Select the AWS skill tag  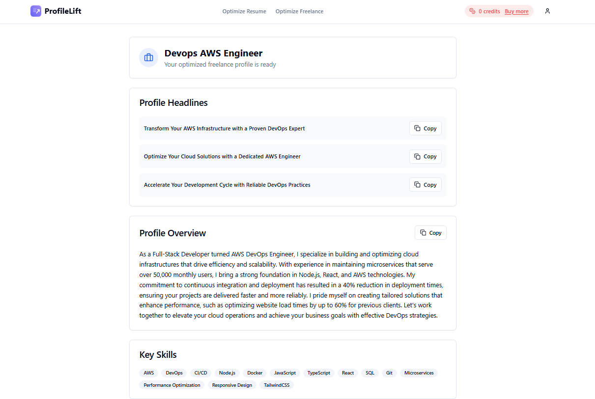click(149, 373)
